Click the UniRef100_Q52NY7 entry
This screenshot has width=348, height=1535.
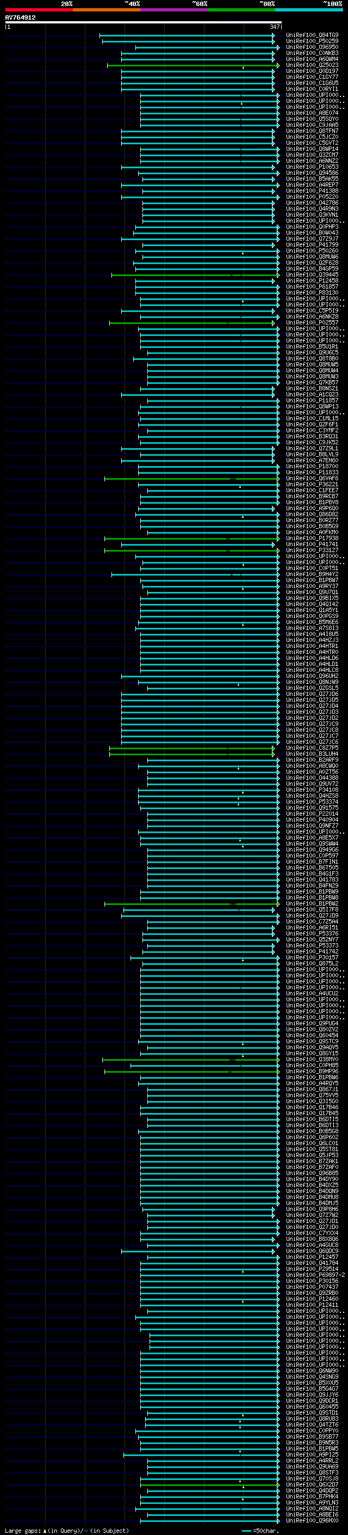(x=312, y=940)
